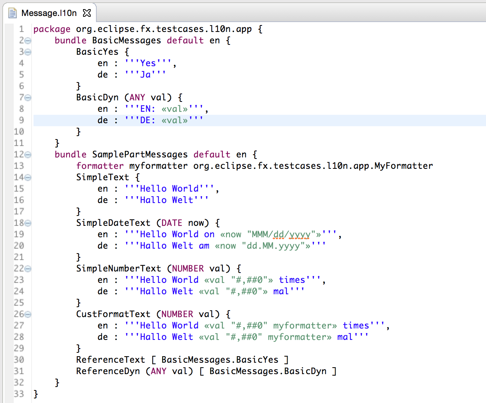Fold the CustFormatText block on line 26

point(28,314)
